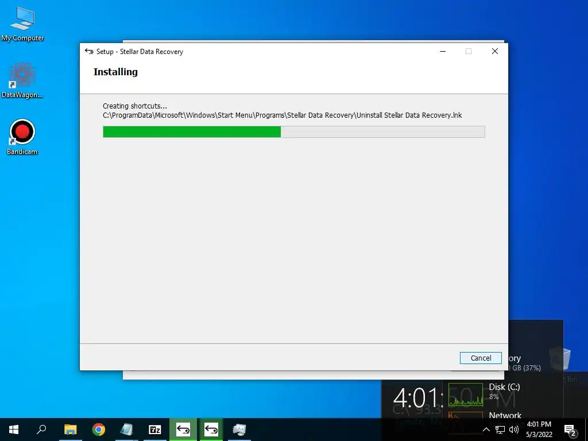Show hidden system tray icons

pyautogui.click(x=486, y=430)
